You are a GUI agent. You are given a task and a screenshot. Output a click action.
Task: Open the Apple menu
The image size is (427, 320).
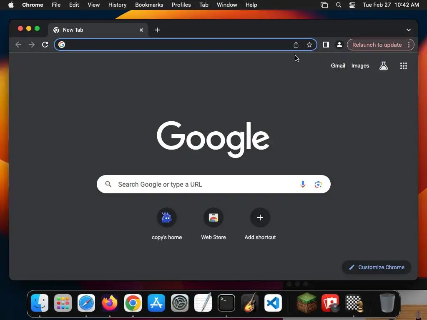tap(11, 5)
